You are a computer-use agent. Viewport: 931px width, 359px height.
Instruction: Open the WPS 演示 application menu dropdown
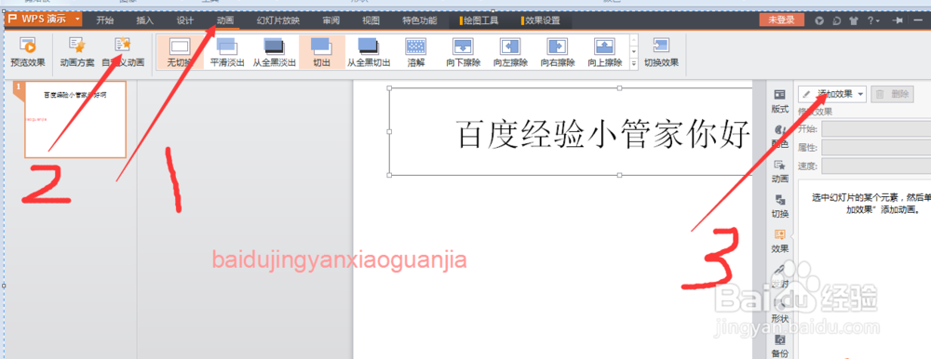(77, 19)
